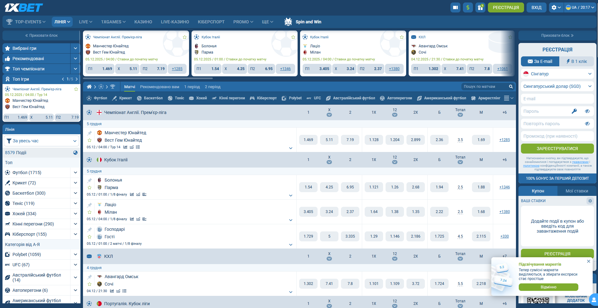Open the Сінгапур country dropdown
The image size is (598, 308).
tap(557, 74)
